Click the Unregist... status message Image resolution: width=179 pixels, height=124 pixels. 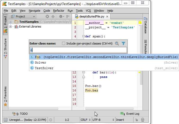pyautogui.click(x=27, y=120)
